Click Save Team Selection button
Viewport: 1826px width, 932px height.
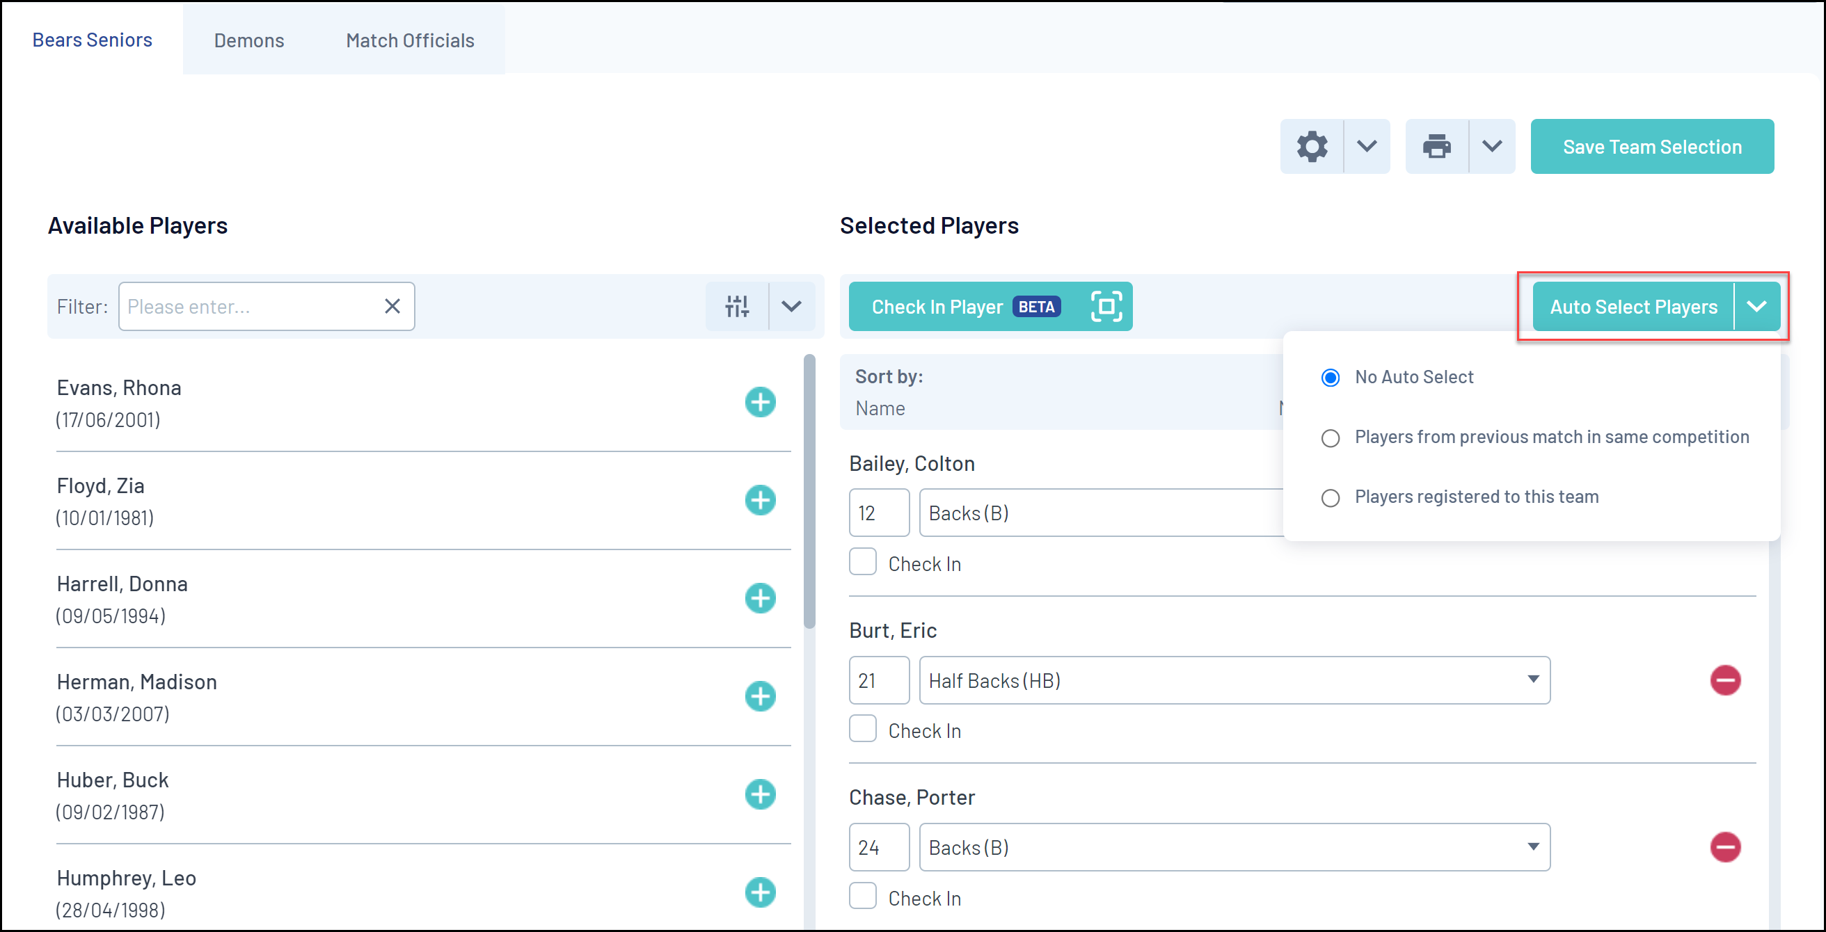pyautogui.click(x=1651, y=147)
